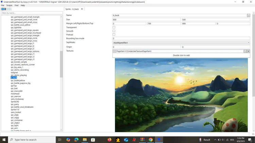Select spr_bulletyellow in the tree
Image resolution: width=255 pixels, height=143 pixels.
coord(18,80)
